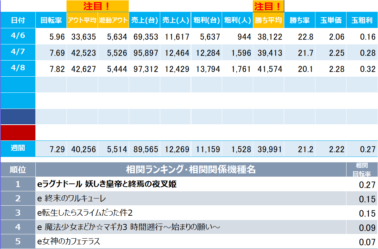Click the 玉粗利 column header
Viewport: 378px width, 249px height.
click(362, 20)
